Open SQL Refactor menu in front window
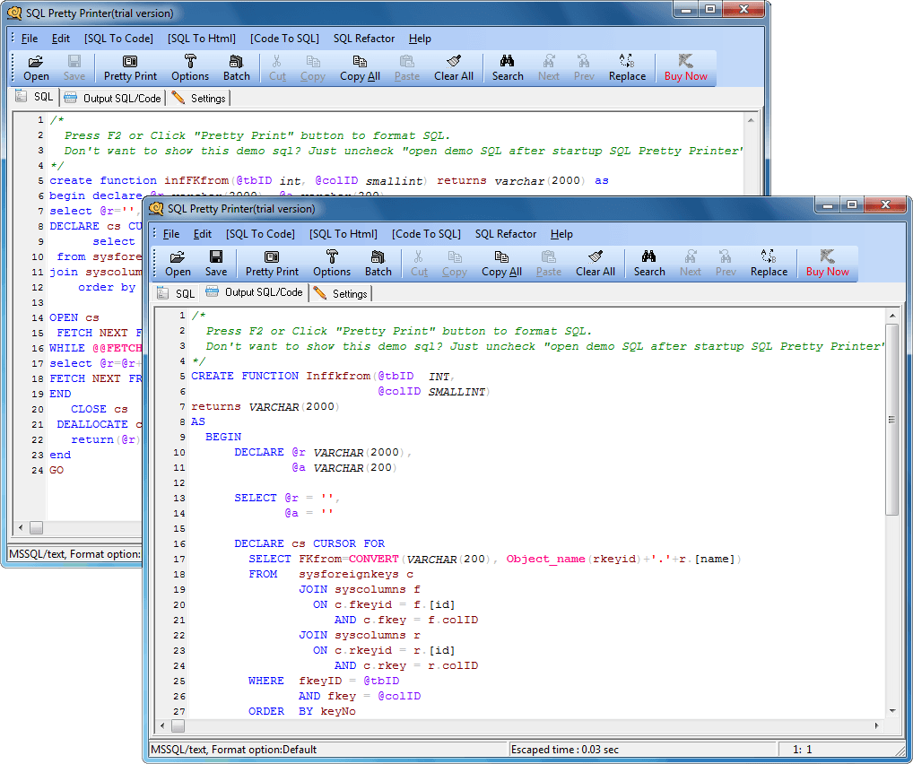913x764 pixels. [x=506, y=234]
